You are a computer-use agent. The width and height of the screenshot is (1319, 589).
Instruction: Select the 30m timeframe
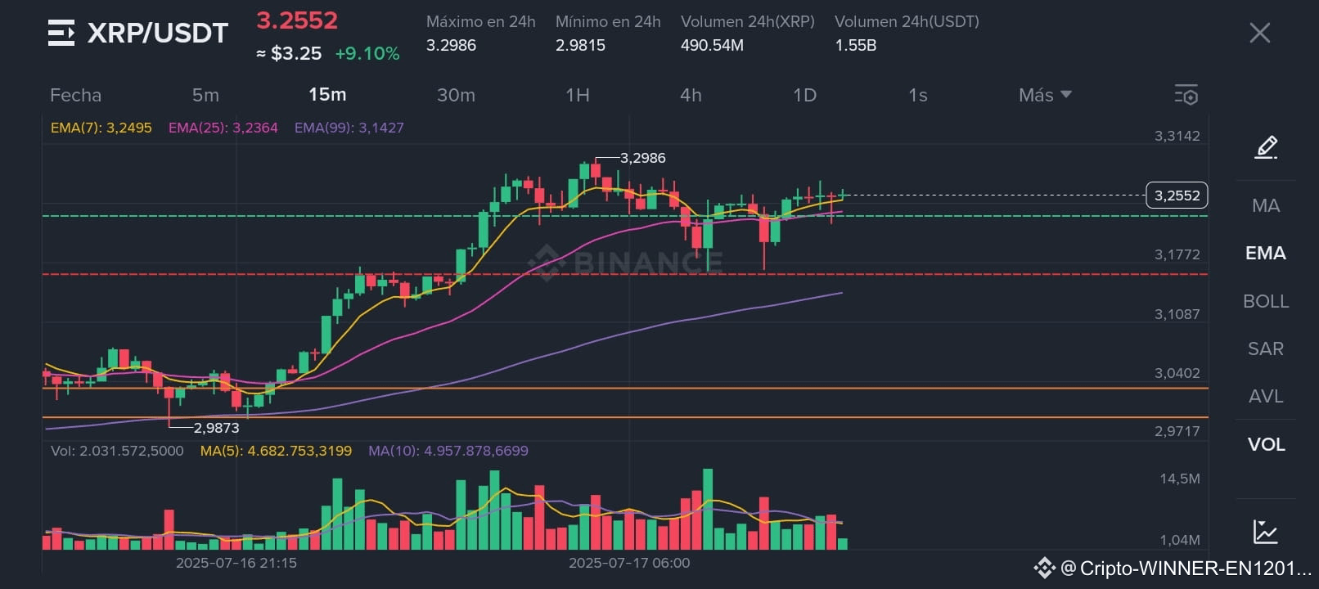[456, 95]
